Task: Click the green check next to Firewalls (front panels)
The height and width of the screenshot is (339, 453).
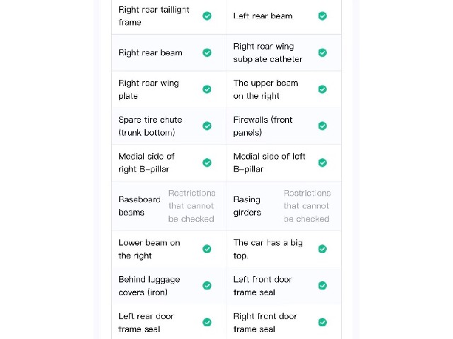Action: point(323,126)
